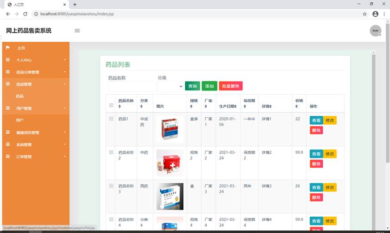Screen dimensions: 390x233
Task: Sort by 保质期 column arrows
Action: coord(245,106)
